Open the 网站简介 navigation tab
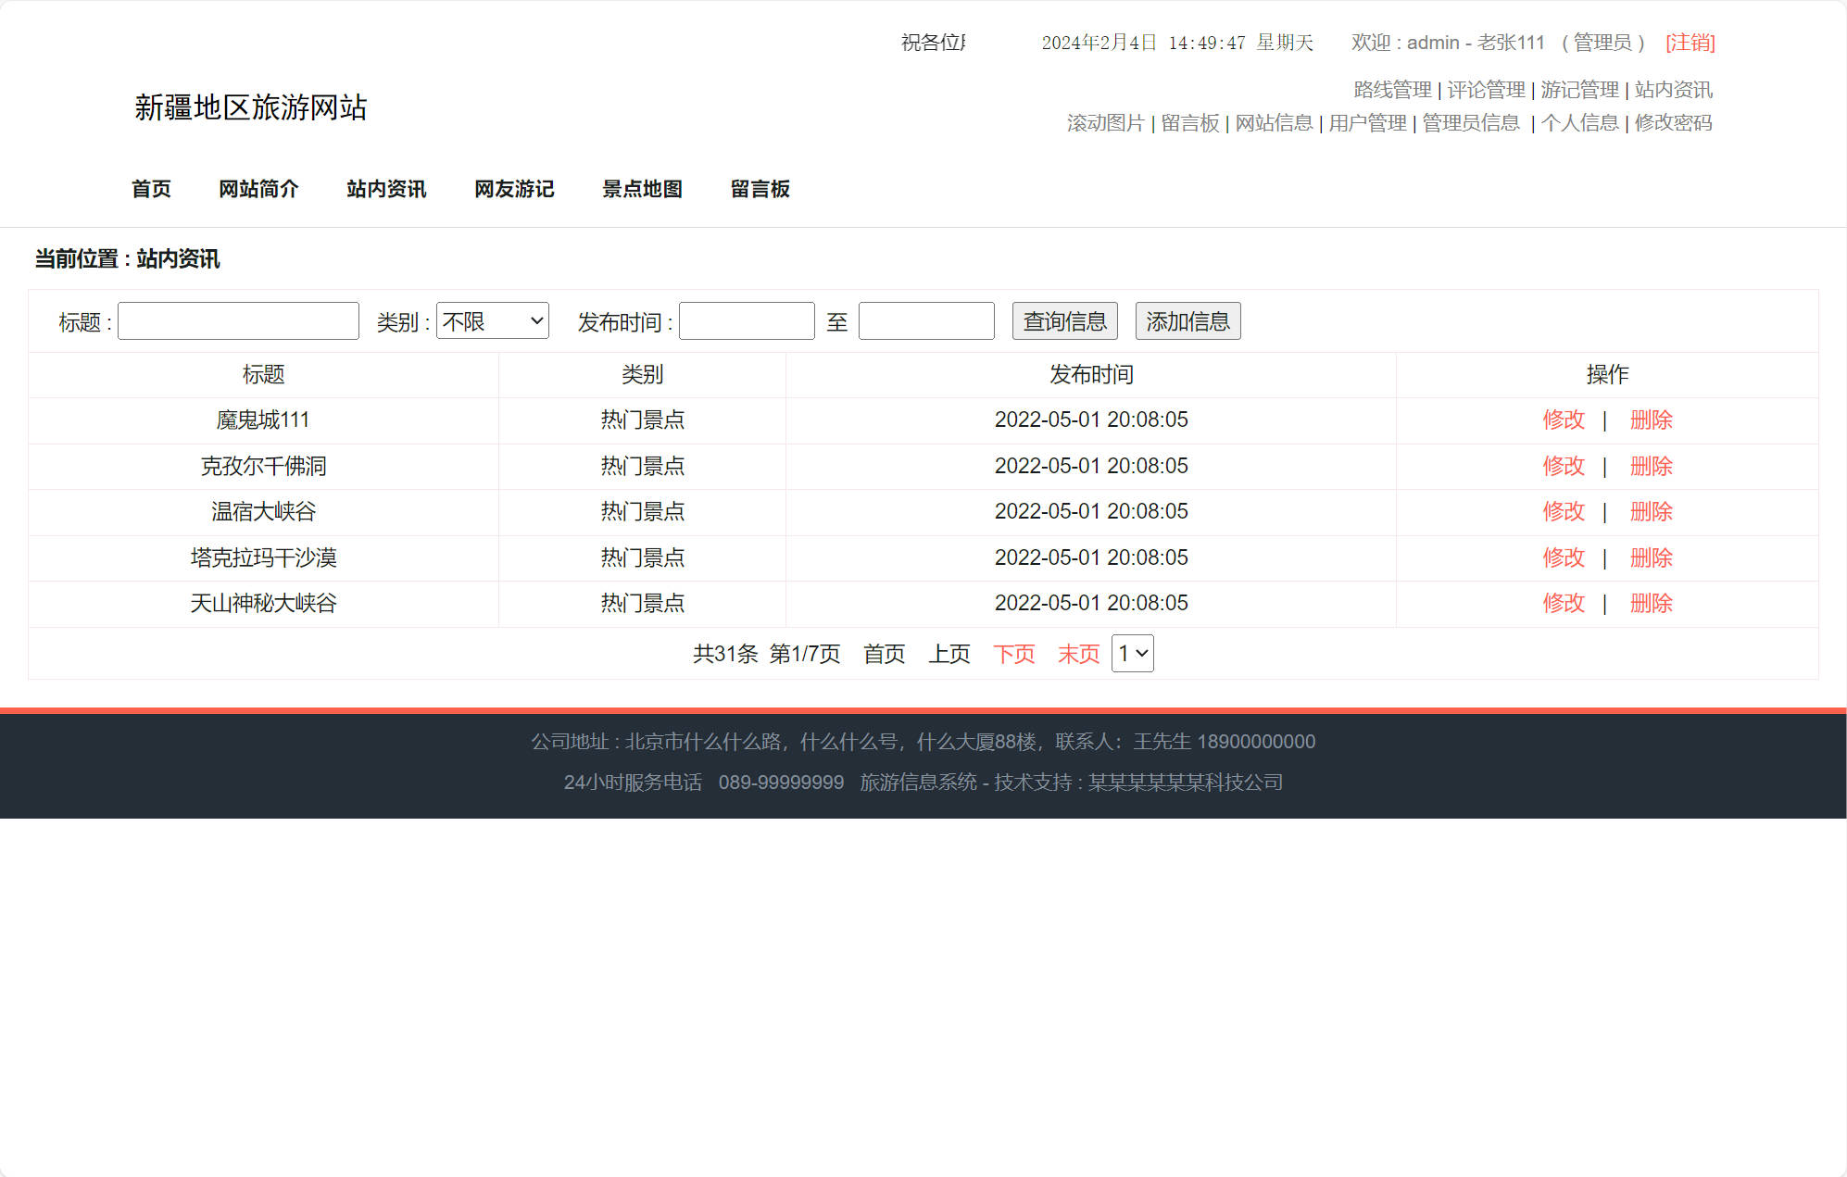 (258, 189)
